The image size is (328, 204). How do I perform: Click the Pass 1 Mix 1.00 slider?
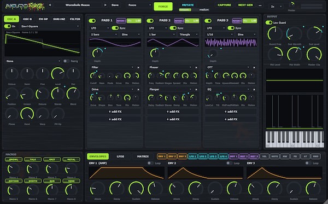point(134,20)
